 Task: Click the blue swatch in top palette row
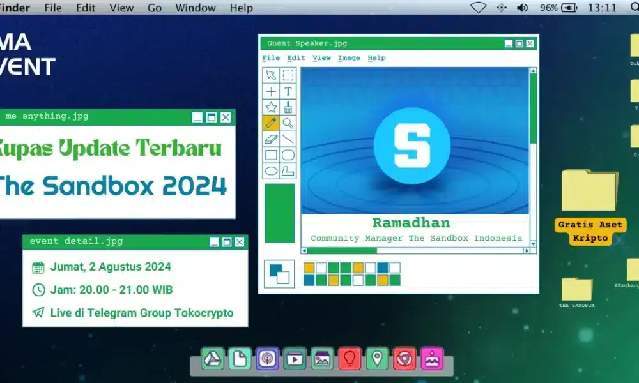point(382,267)
